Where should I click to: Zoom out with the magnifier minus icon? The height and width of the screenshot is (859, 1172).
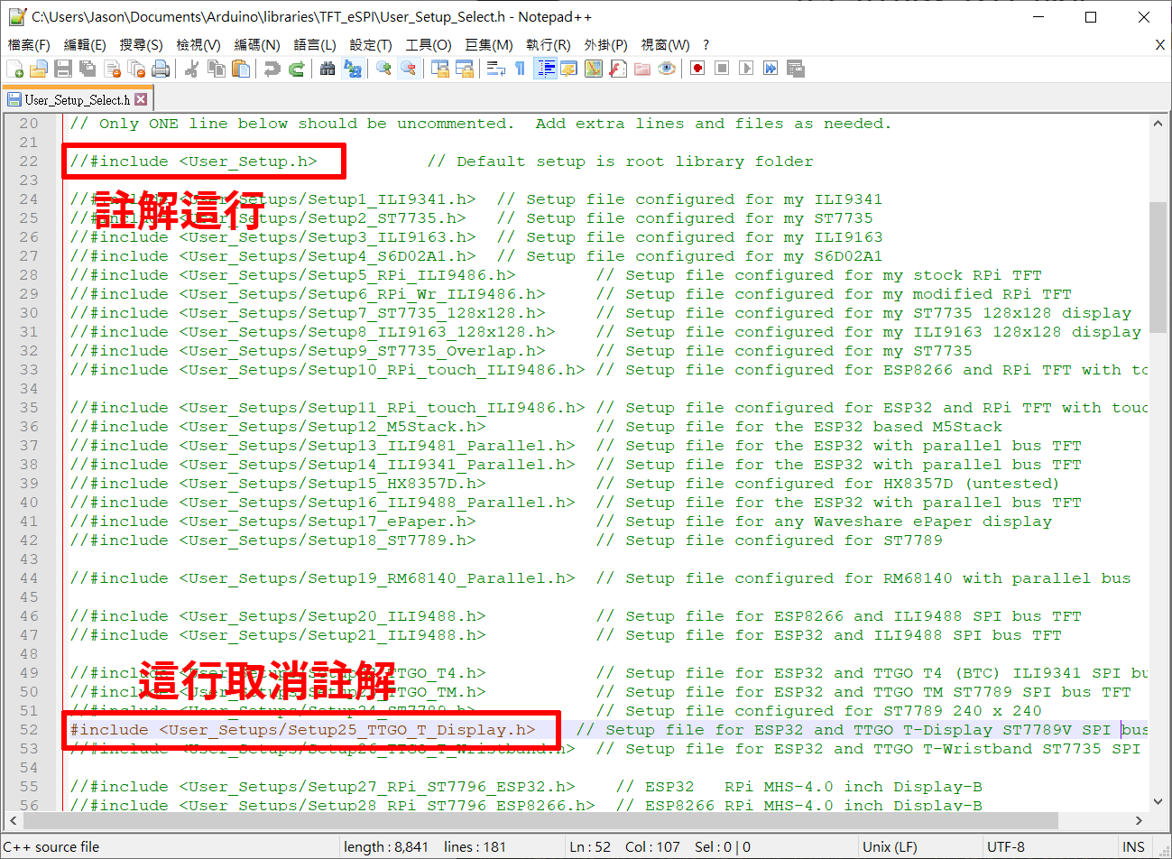click(x=409, y=69)
